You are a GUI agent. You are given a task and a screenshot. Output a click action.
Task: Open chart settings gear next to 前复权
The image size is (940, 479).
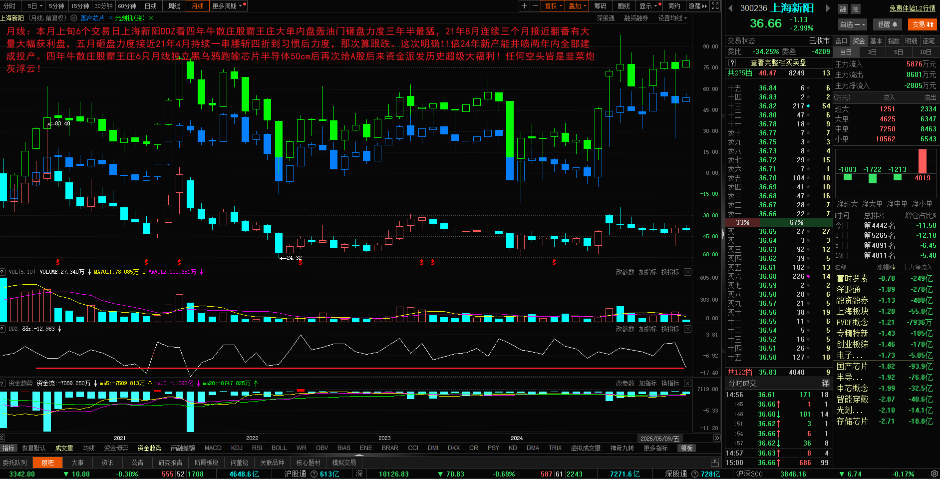(x=74, y=18)
